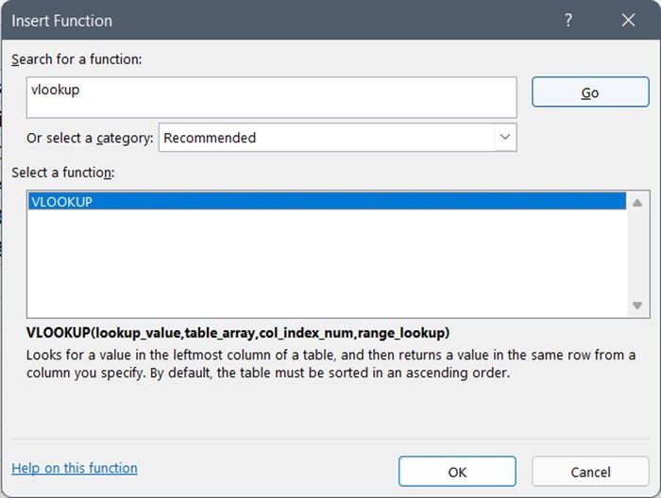
Task: Open the Help on this function link
Action: click(x=75, y=468)
